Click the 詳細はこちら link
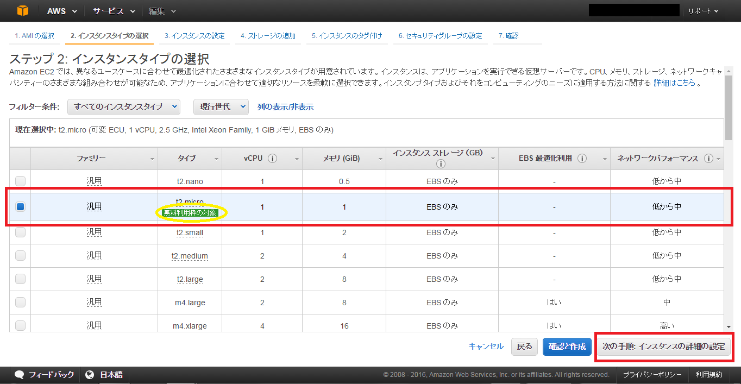The image size is (741, 384). click(x=674, y=83)
